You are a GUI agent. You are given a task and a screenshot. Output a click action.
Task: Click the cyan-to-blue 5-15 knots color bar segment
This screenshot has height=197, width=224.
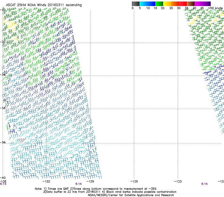[x=147, y=4]
